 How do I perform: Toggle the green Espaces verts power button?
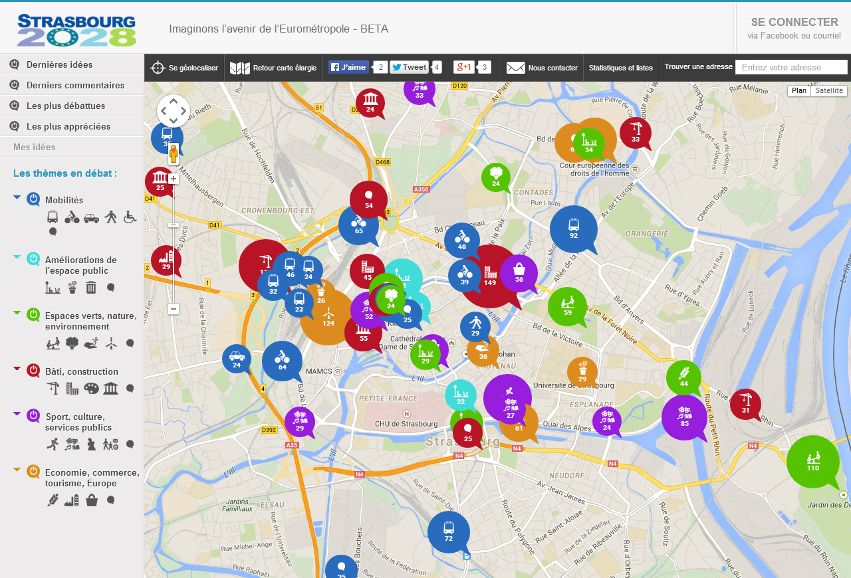pos(33,315)
